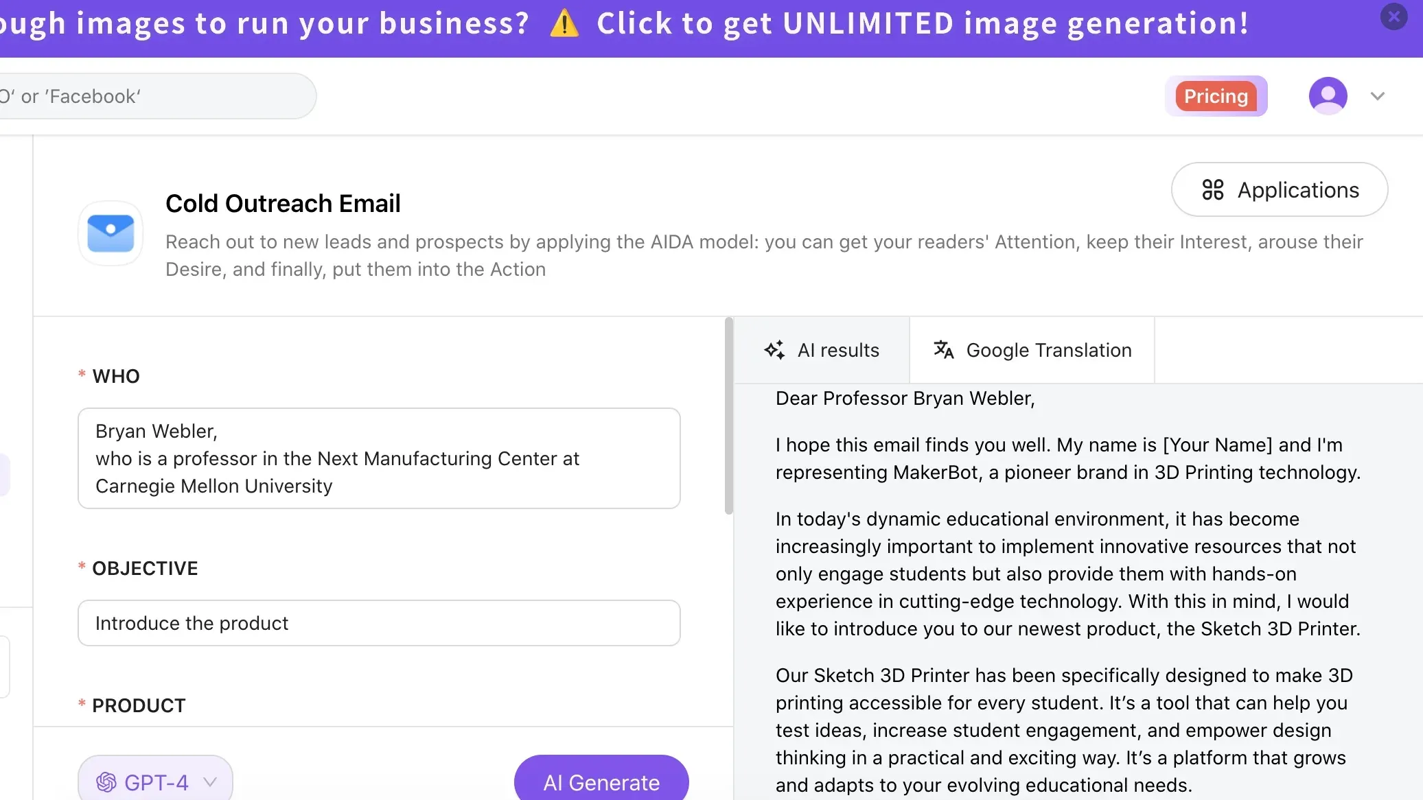Click the purple user avatar icon
Screen dimensions: 1423x800
coord(1328,96)
